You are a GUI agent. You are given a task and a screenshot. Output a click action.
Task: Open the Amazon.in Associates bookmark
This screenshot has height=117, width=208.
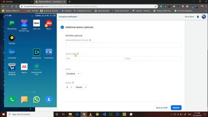coord(50,11)
